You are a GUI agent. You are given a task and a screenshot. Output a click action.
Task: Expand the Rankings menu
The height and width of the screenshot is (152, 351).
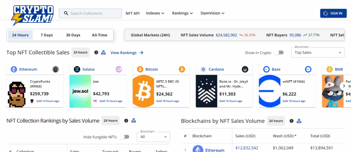182,13
